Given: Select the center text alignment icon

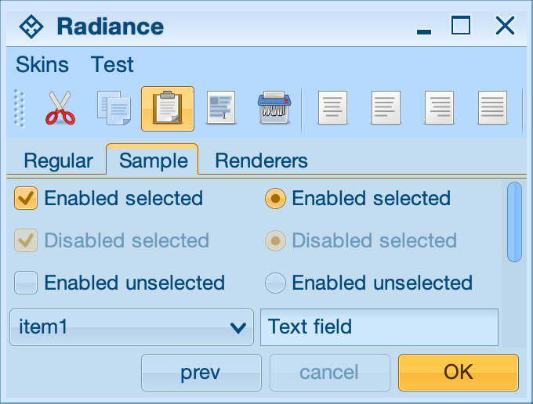Looking at the screenshot, I should 386,108.
